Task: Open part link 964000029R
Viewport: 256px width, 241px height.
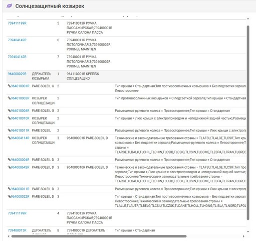Action: (x=17, y=74)
